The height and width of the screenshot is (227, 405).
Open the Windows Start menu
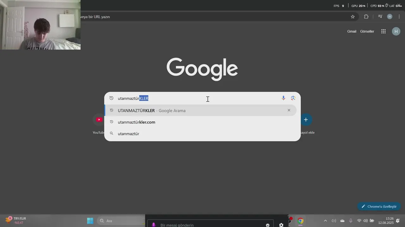click(x=90, y=221)
